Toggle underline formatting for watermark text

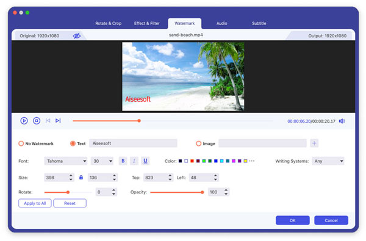pos(145,161)
